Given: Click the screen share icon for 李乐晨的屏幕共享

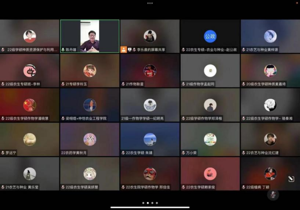Looking at the screenshot, I should coord(130,50).
